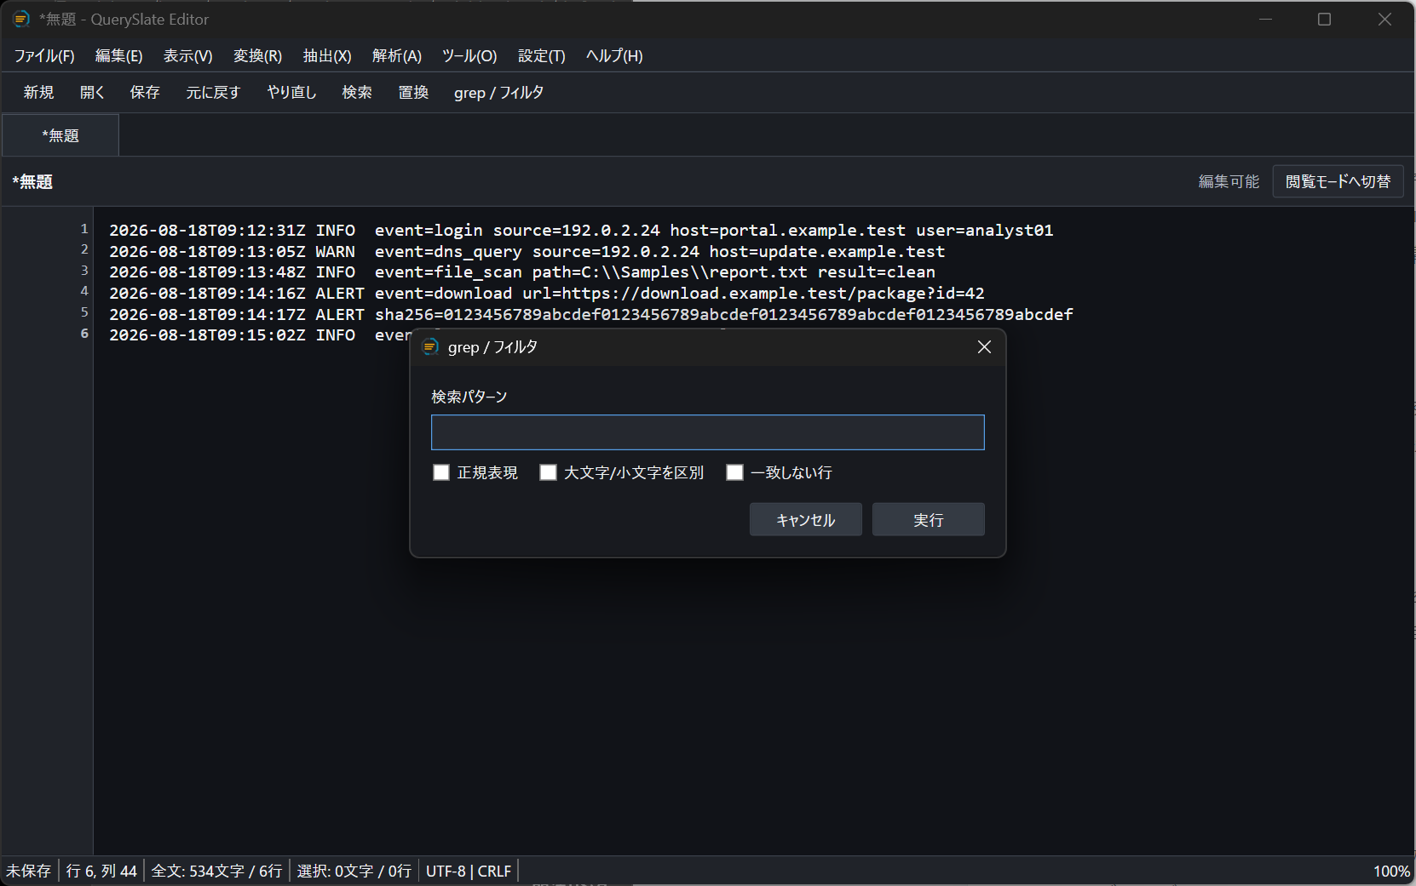This screenshot has height=886, width=1416.
Task: Click the 開く toolbar button
Action: point(92,93)
